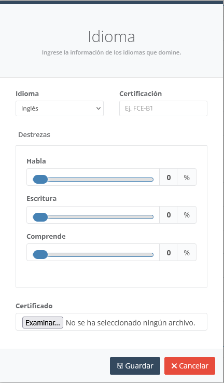Click the Examinar file browse button
Screen dimensions: 224x383
click(x=43, y=323)
